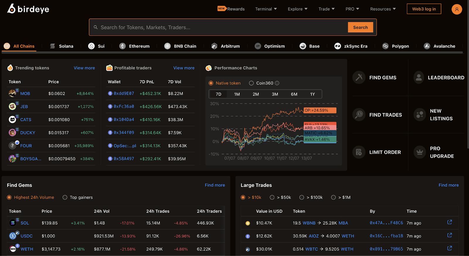Viewport: 469px width, 256px height.
Task: Open external link for $30.01K trade
Action: [x=450, y=248]
